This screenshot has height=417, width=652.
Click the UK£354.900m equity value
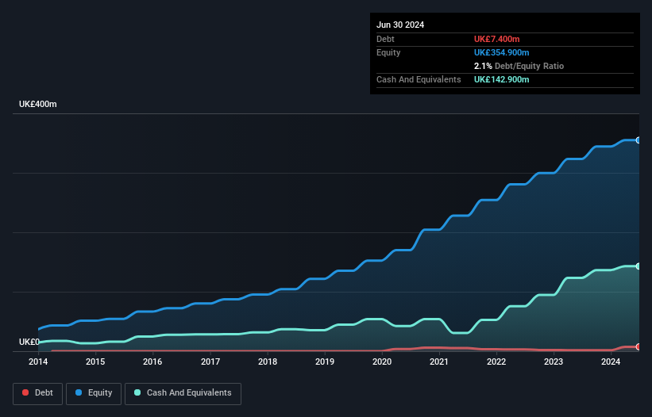point(501,52)
